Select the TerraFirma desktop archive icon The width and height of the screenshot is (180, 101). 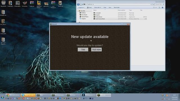[x=60, y=4]
